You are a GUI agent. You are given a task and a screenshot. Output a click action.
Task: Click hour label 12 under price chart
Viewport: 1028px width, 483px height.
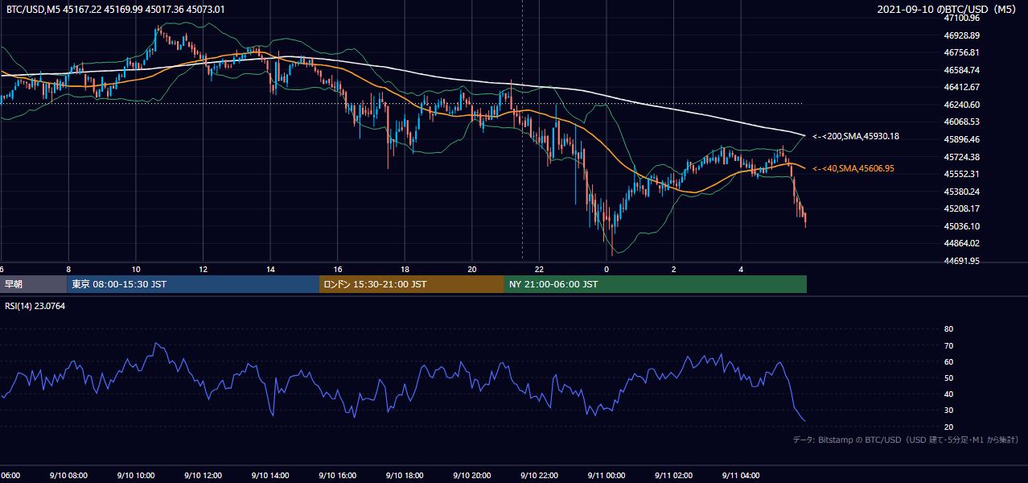204,269
